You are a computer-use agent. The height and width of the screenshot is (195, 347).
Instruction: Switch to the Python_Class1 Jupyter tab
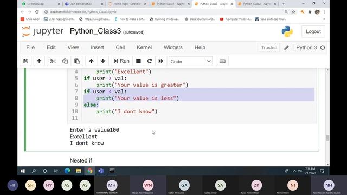coord(170,4)
